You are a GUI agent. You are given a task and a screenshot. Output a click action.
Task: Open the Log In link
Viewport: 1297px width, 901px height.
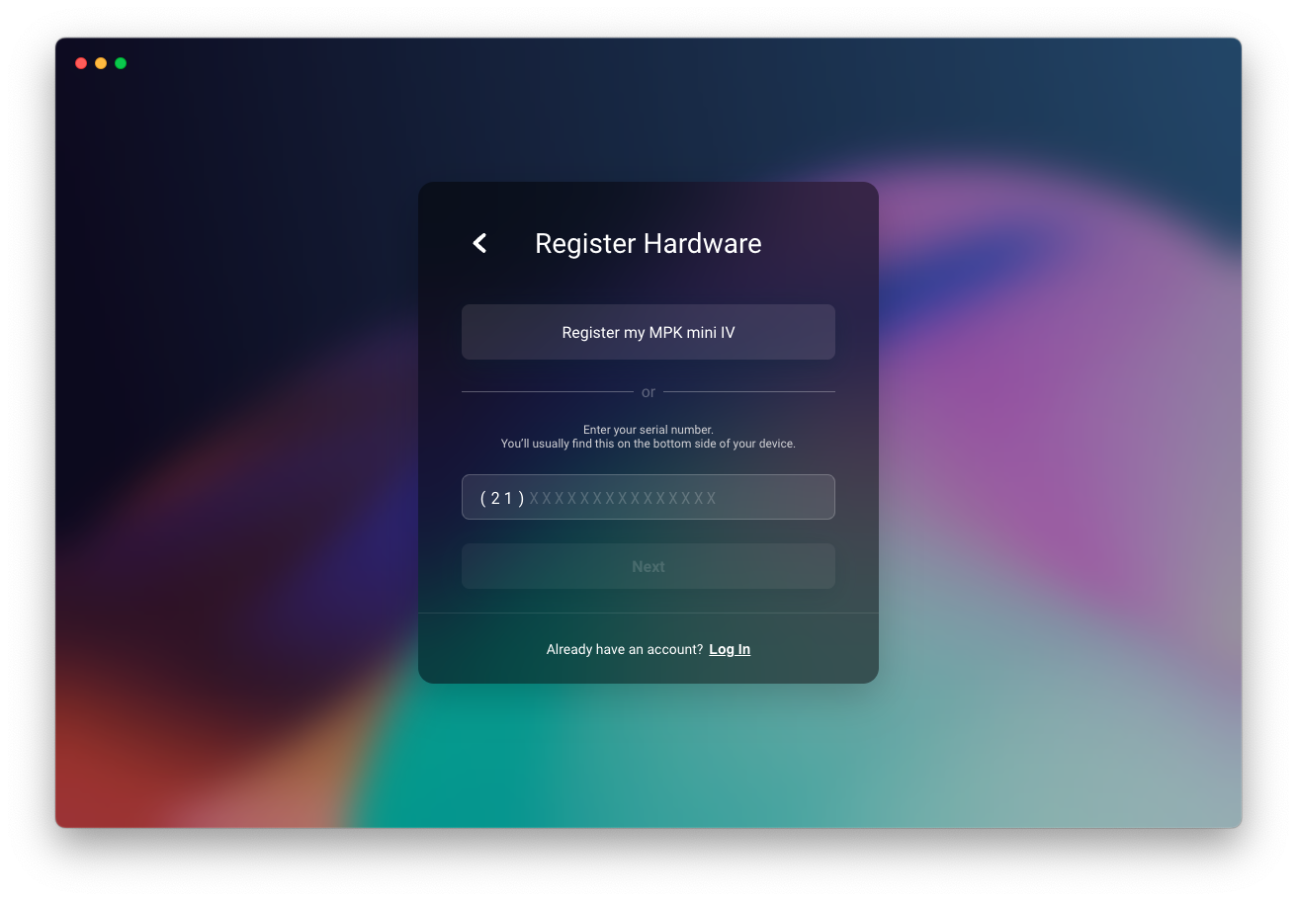(730, 649)
